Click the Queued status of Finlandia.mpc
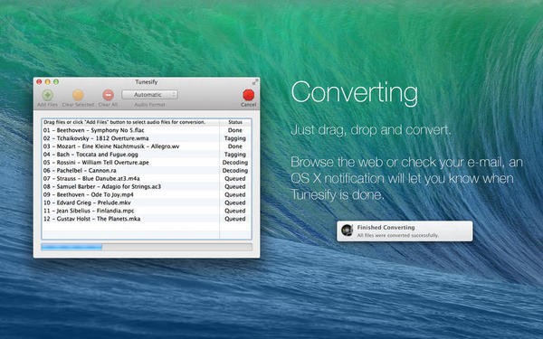 (x=235, y=211)
